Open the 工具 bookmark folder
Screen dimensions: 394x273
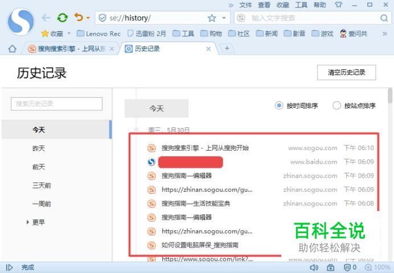[183, 34]
